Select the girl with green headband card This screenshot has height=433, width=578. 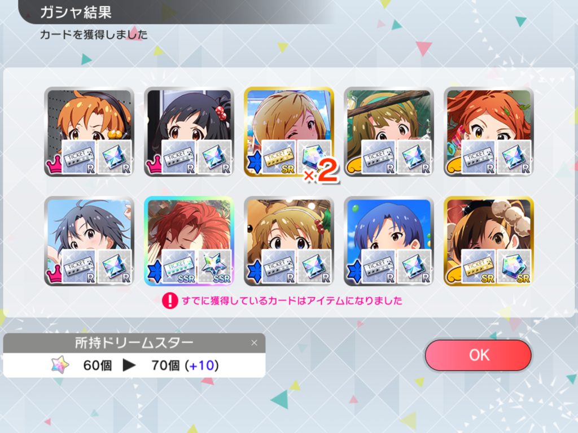click(x=389, y=132)
